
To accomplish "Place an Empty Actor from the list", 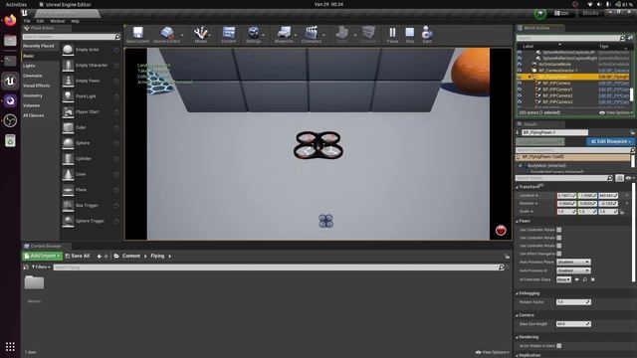I will point(91,50).
